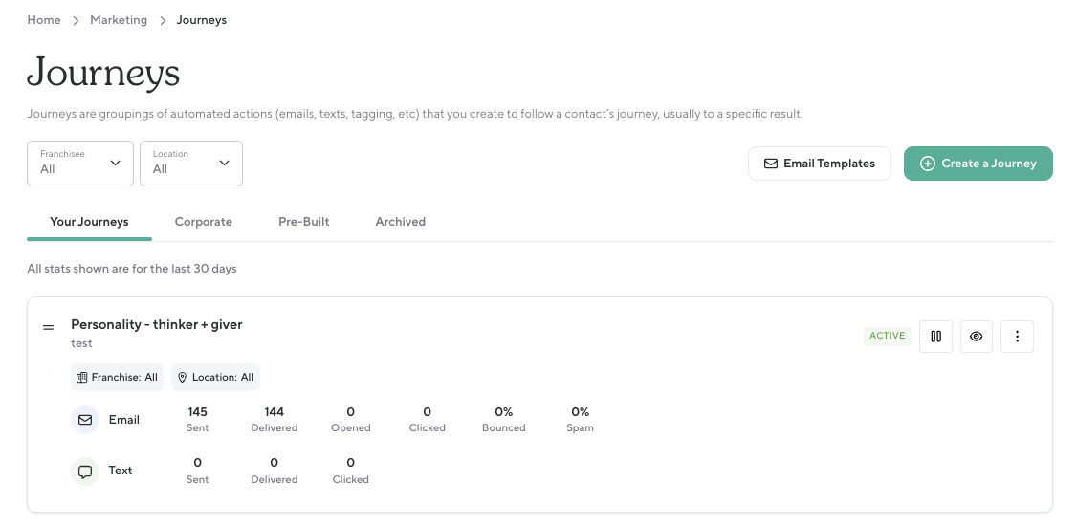Click Create a Journey button

978,164
